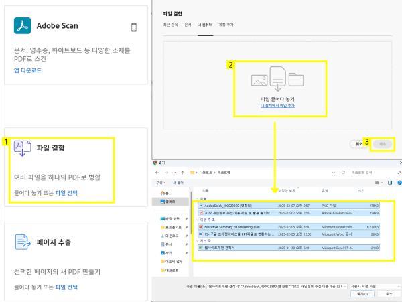This screenshot has width=402, height=302.
Task: Select the 내 컴퓨터 tab
Action: pyautogui.click(x=205, y=25)
